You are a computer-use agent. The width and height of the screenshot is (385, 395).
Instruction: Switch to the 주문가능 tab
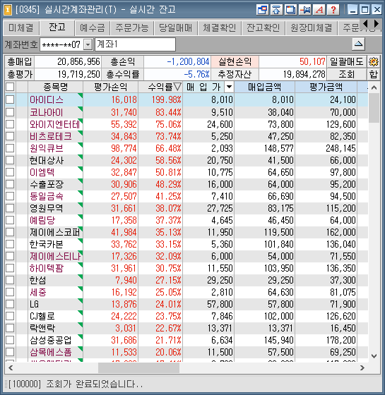pyautogui.click(x=132, y=28)
